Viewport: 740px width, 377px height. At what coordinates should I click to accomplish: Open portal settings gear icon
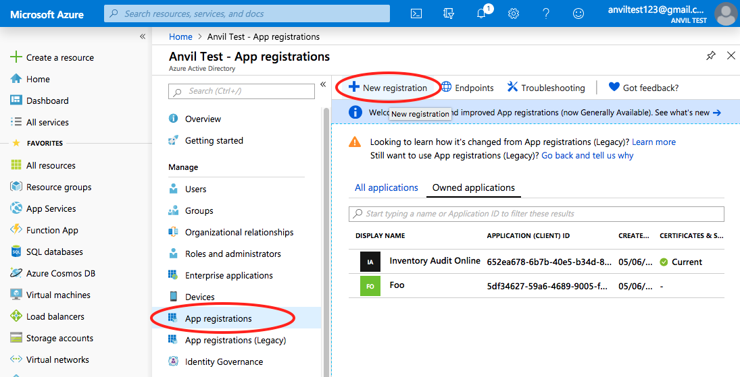514,13
